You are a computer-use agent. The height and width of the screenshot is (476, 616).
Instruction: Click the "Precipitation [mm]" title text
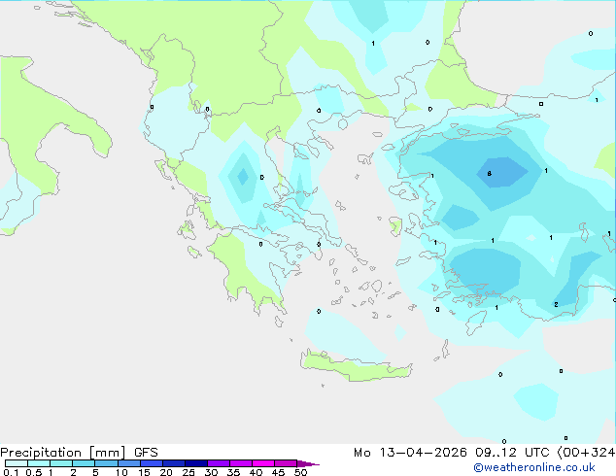[63, 453]
